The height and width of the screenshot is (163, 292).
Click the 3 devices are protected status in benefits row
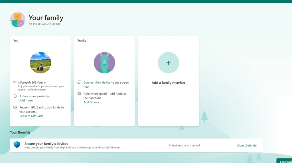click(x=184, y=146)
